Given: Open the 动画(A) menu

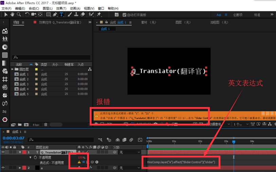Looking at the screenshot, I should (75, 8).
